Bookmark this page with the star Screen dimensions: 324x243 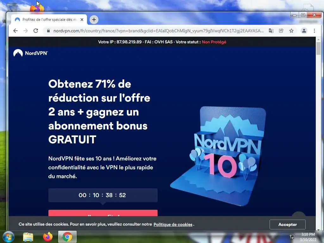pyautogui.click(x=291, y=31)
